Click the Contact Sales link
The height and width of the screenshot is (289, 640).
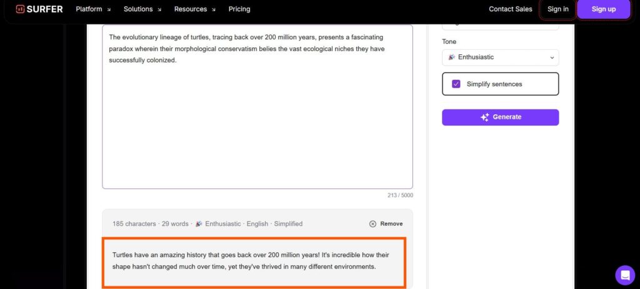(x=510, y=9)
